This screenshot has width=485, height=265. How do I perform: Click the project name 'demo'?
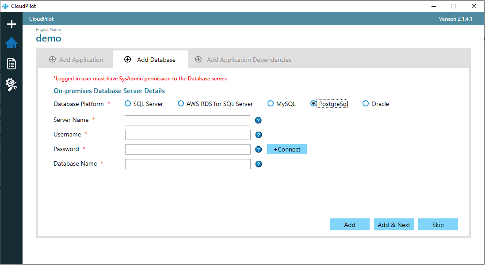tap(49, 38)
